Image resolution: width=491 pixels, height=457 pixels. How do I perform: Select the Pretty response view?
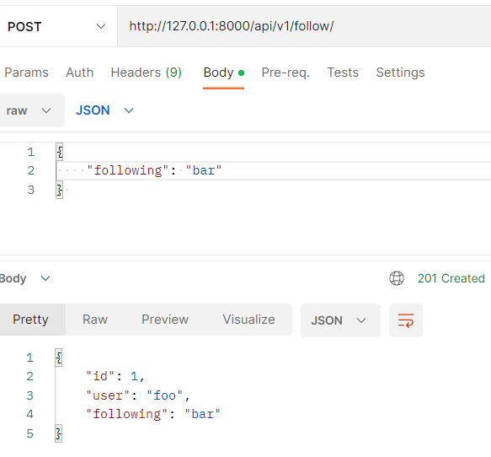[x=30, y=320]
